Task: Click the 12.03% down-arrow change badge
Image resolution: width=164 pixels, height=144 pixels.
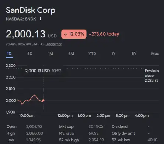Action: (x=74, y=34)
